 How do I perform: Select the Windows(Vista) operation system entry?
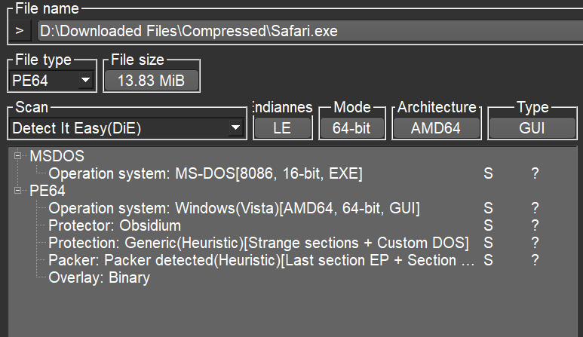click(234, 208)
